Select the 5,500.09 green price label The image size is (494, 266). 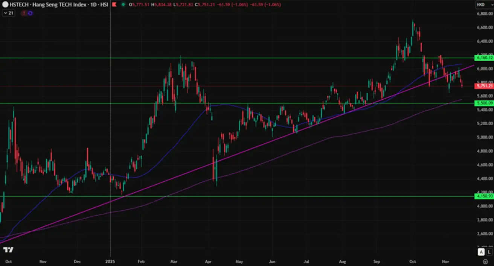[484, 103]
